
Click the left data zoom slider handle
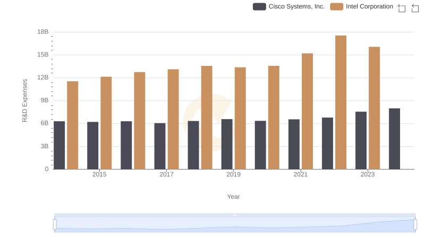click(x=55, y=225)
